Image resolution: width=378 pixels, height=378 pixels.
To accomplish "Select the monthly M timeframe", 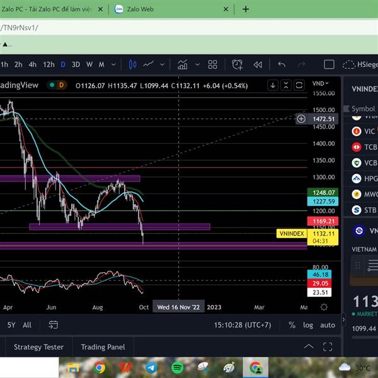I will coord(101,65).
